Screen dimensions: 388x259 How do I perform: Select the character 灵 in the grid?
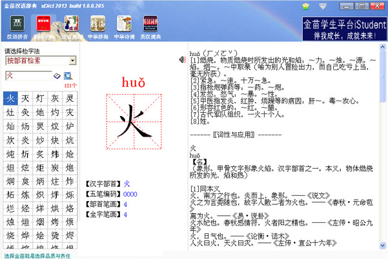70,99
